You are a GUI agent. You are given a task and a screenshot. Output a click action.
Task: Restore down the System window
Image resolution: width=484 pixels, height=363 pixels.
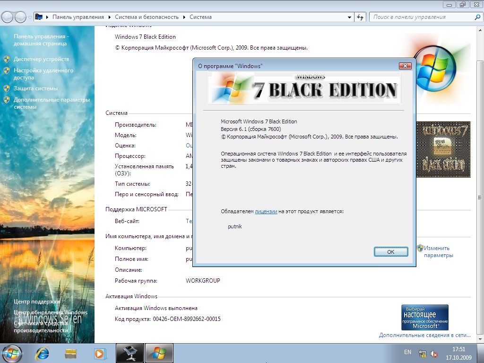[462, 4]
